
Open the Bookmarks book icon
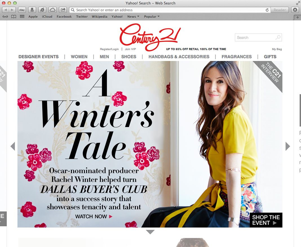(x=14, y=17)
